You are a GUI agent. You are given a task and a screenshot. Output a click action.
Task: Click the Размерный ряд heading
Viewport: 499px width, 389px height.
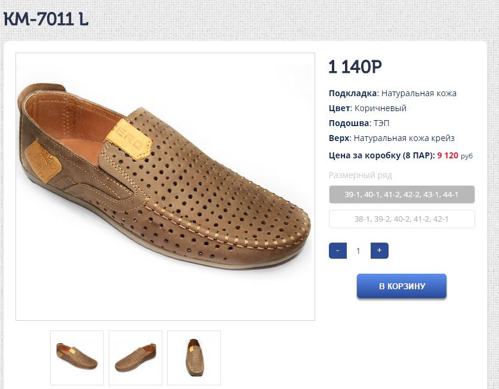click(361, 175)
